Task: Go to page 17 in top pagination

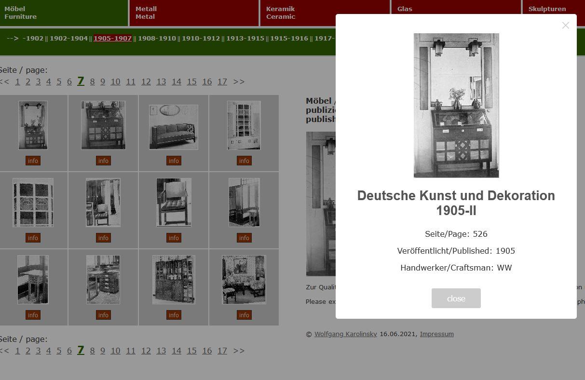Action: 222,82
